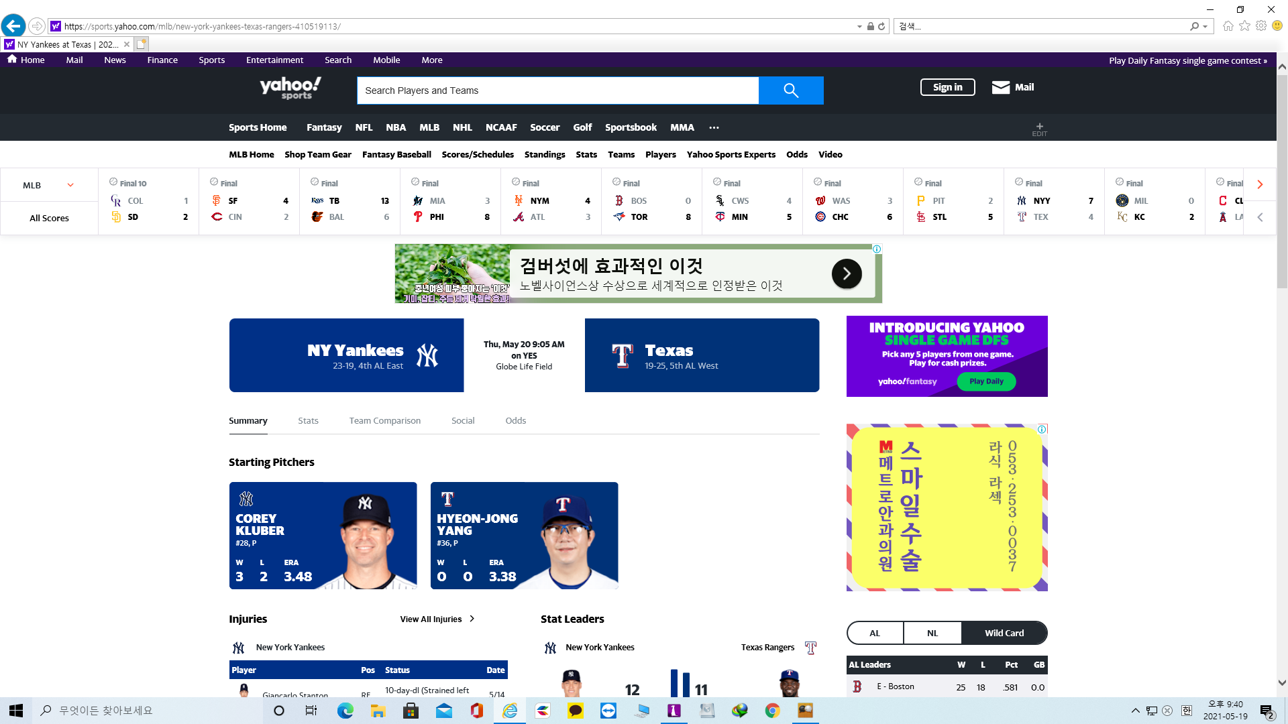Screen dimensions: 1288x724
Task: Click the browser forward arrow button
Action: pyautogui.click(x=37, y=26)
